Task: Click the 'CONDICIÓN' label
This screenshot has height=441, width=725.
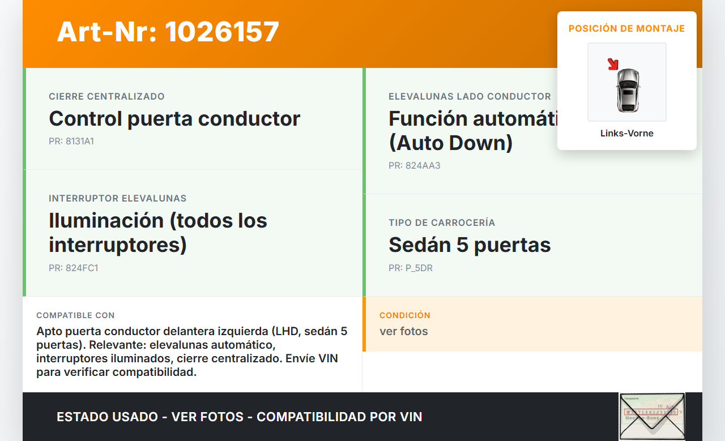Action: tap(405, 315)
